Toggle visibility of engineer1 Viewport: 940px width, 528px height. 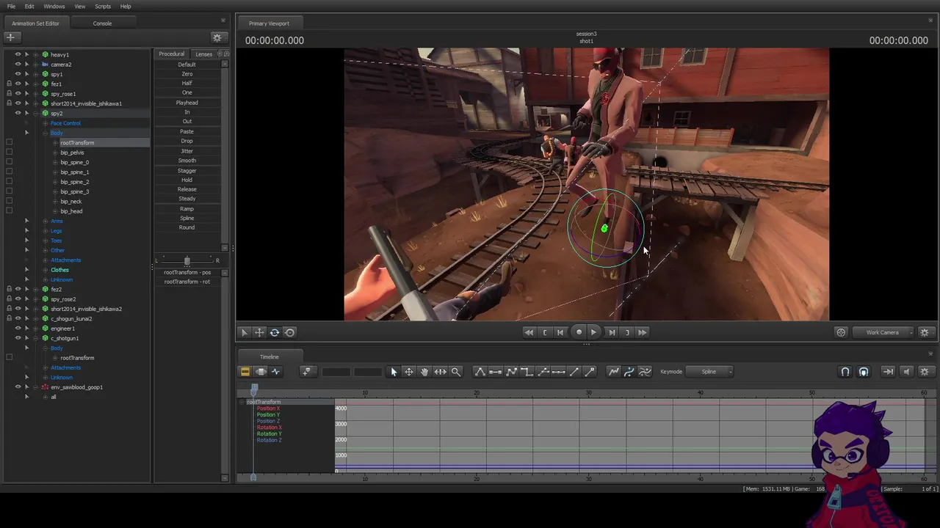tap(18, 329)
